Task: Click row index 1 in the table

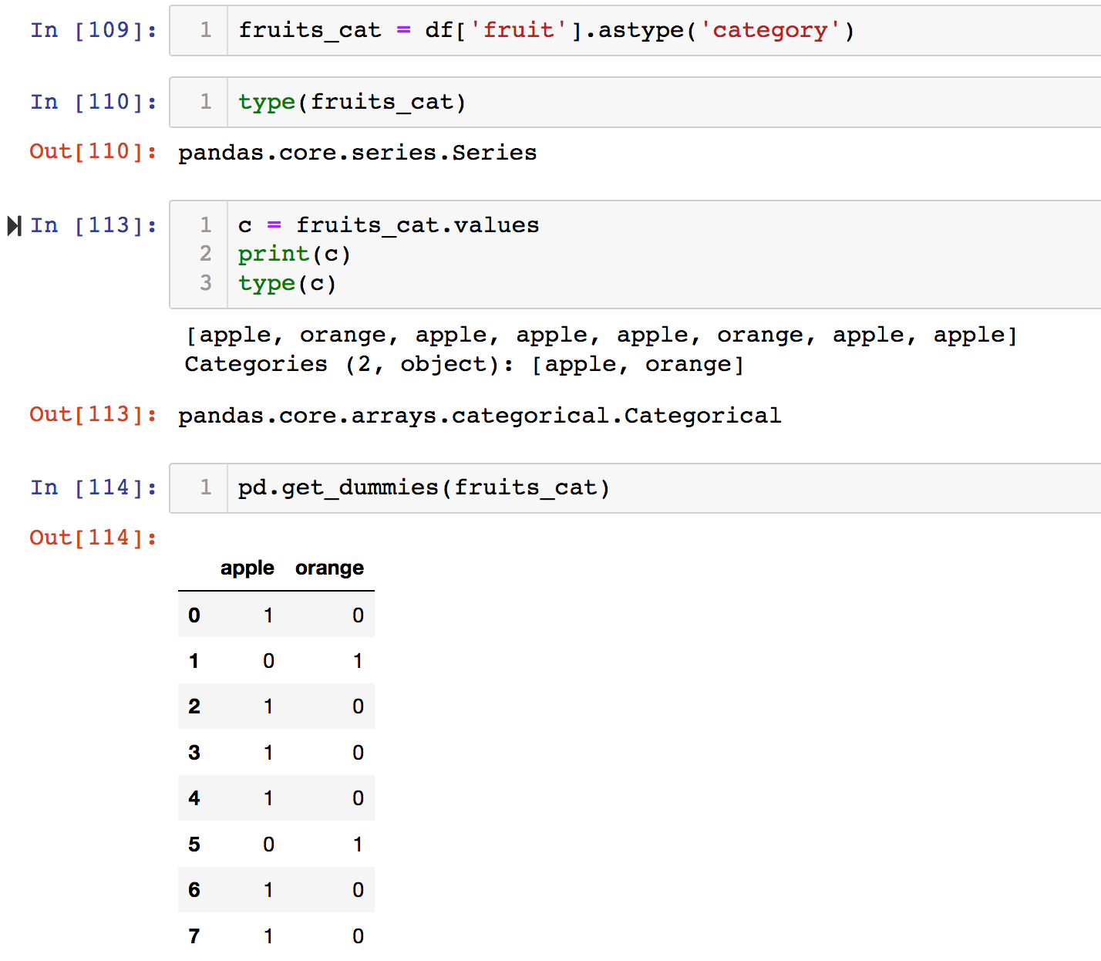Action: click(194, 661)
